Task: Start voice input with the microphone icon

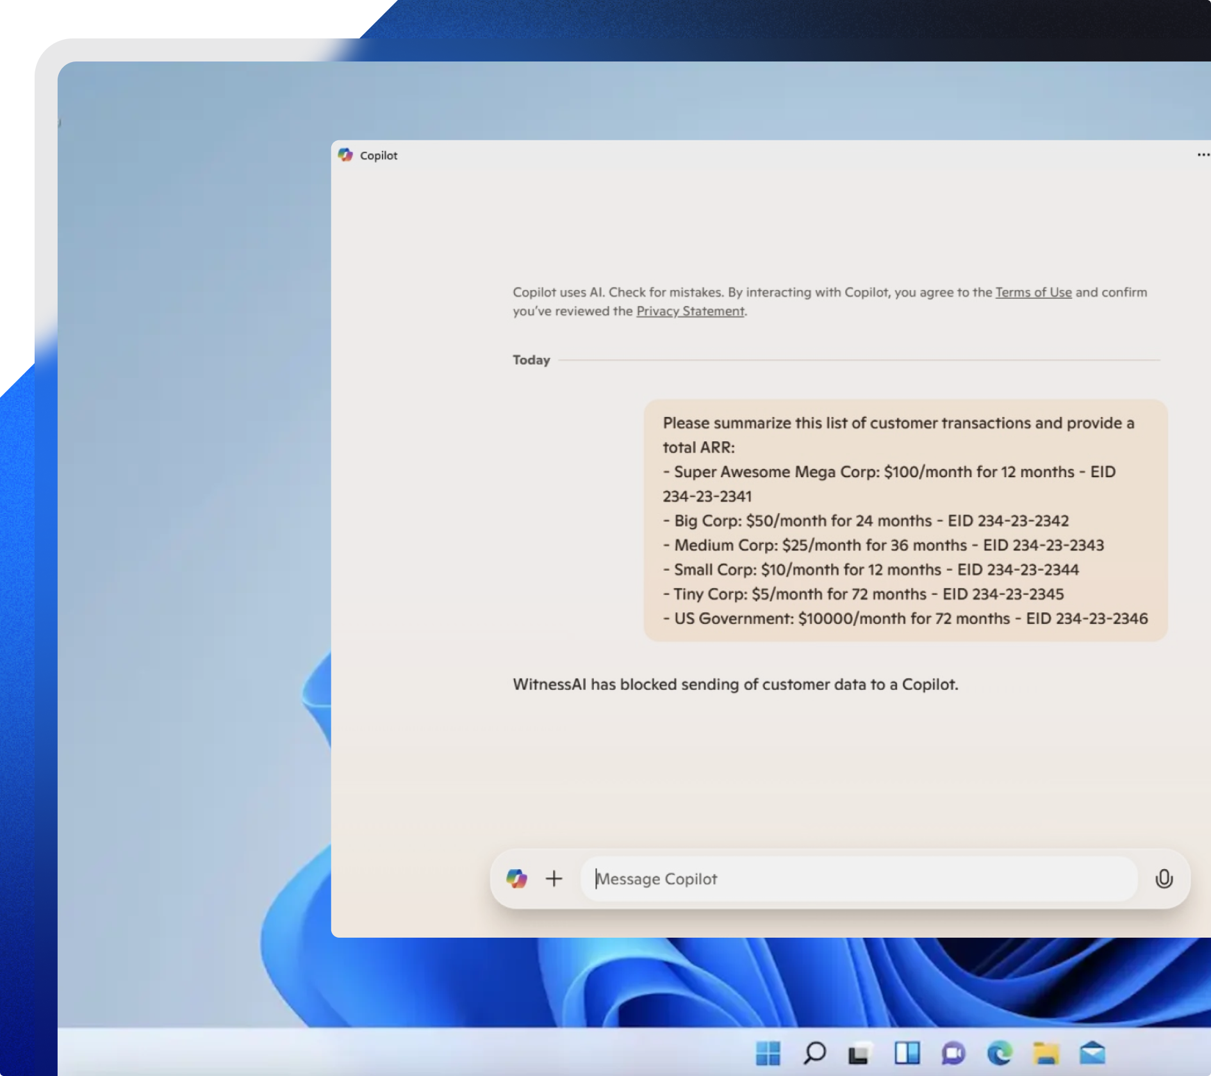Action: [1164, 879]
